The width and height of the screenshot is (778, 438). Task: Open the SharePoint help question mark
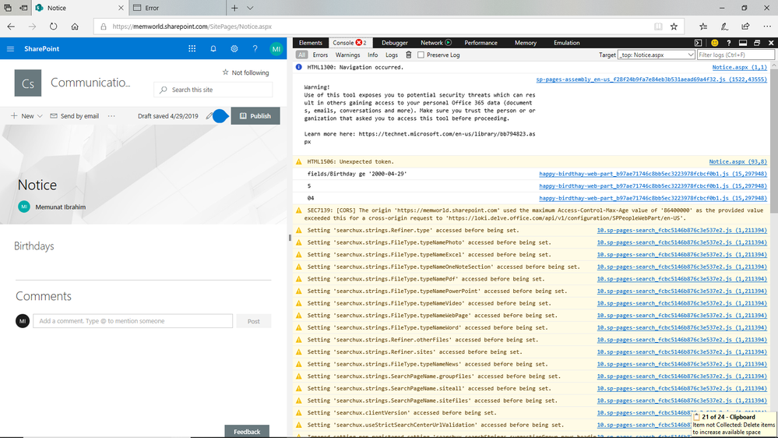pyautogui.click(x=255, y=48)
